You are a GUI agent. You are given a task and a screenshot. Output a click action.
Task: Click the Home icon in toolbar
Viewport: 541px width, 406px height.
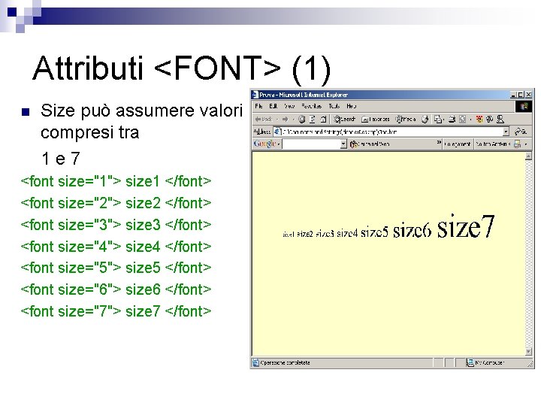[323, 119]
